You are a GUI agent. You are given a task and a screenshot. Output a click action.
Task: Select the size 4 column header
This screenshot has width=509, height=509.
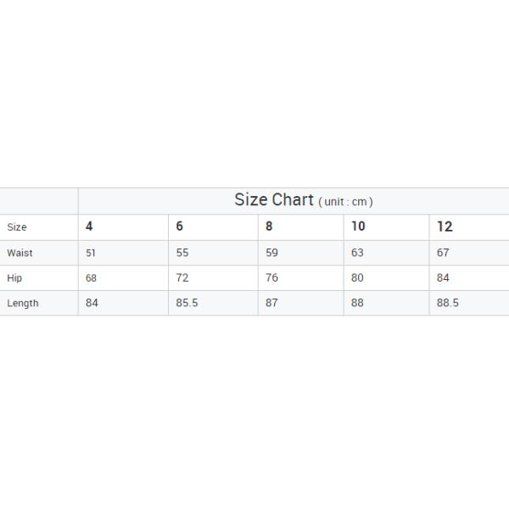coord(90,227)
